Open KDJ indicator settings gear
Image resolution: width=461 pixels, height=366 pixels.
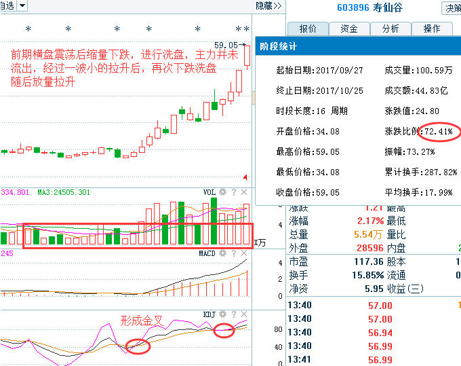tap(223, 314)
